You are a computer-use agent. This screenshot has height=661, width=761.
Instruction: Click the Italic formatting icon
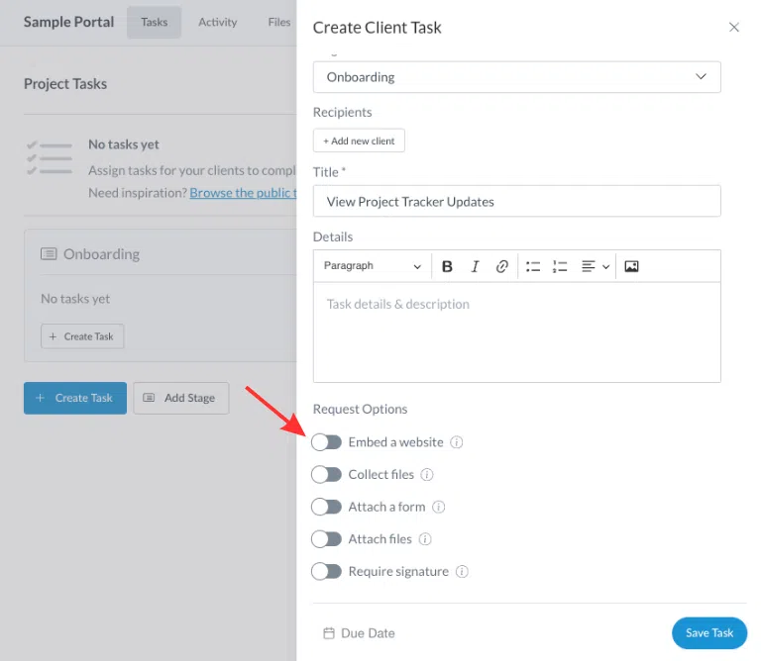pos(475,266)
